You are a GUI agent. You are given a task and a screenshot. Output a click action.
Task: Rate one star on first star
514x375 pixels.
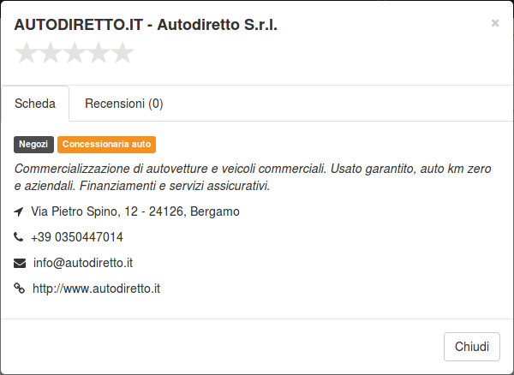click(27, 52)
